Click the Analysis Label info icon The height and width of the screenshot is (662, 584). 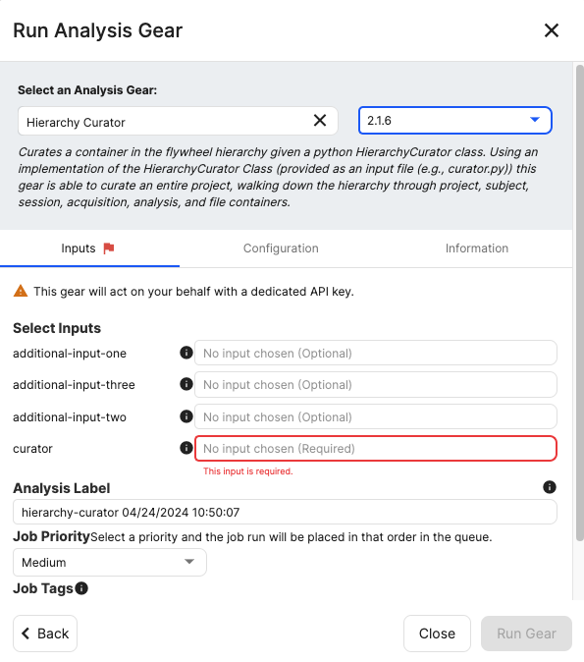tap(550, 487)
